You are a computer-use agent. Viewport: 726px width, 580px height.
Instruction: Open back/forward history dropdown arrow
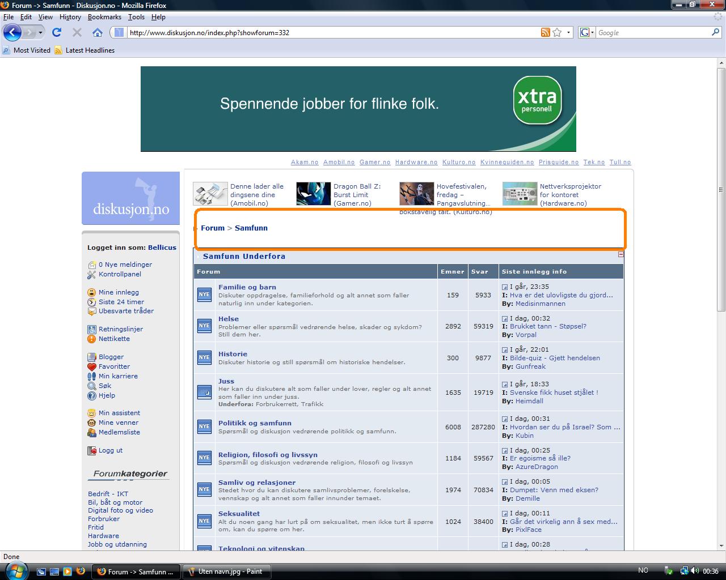pyautogui.click(x=40, y=33)
